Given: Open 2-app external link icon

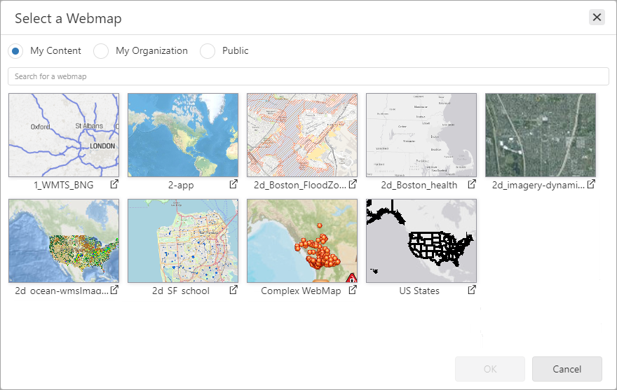Looking at the screenshot, I should click(233, 184).
